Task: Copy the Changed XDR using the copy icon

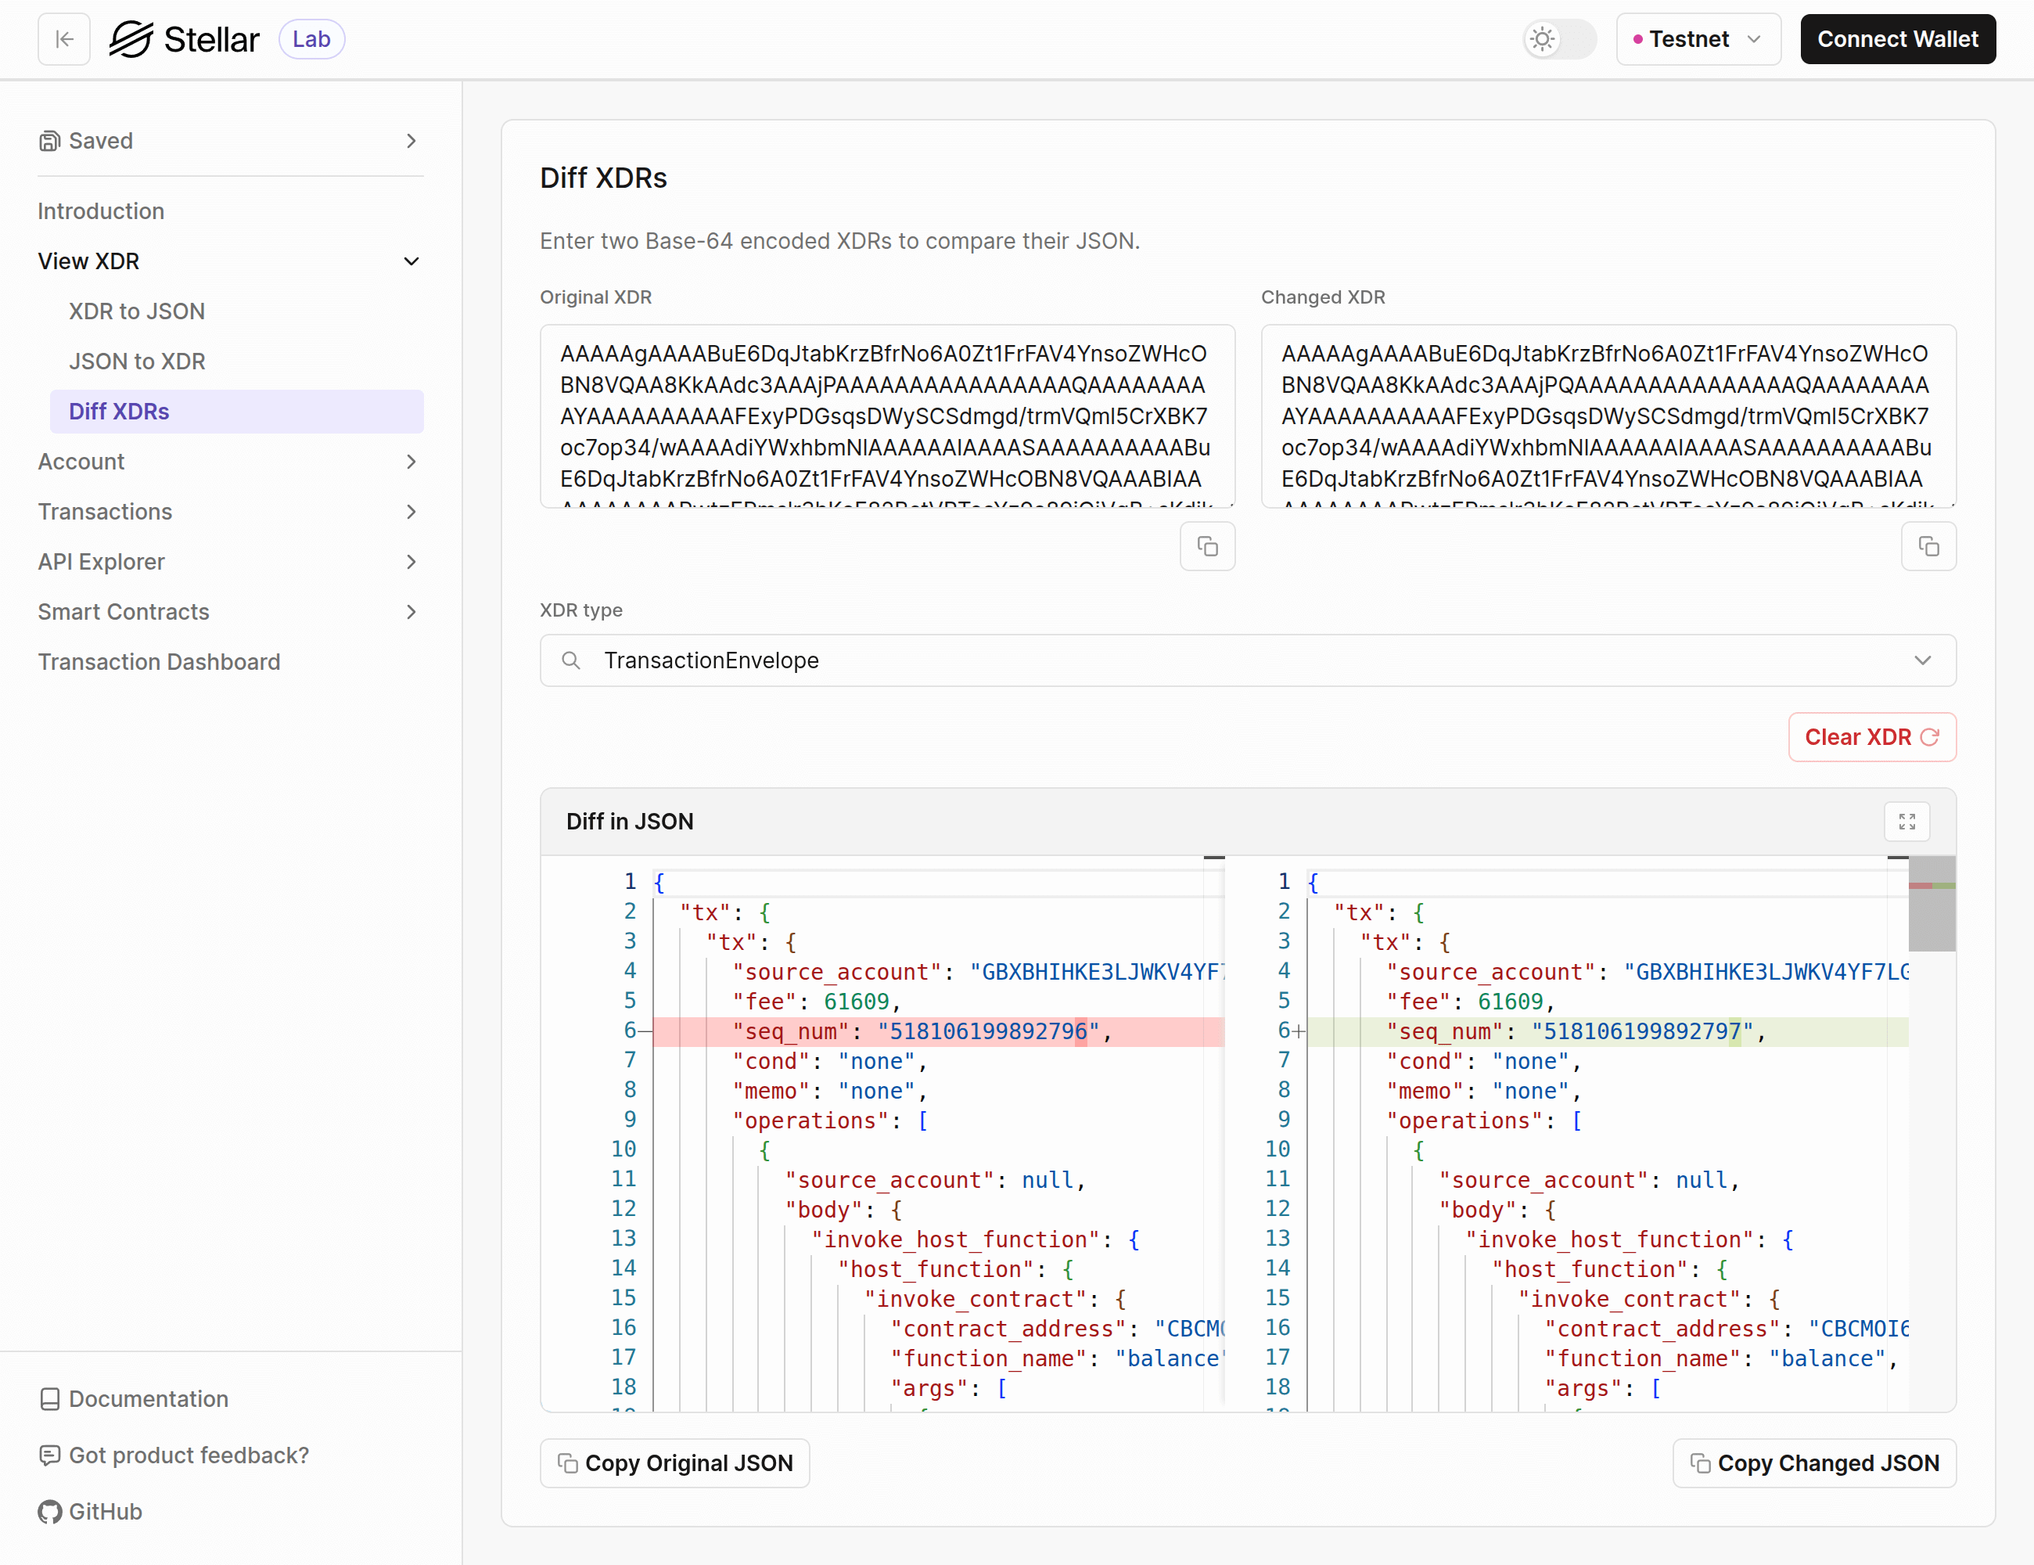Action: 1928,546
